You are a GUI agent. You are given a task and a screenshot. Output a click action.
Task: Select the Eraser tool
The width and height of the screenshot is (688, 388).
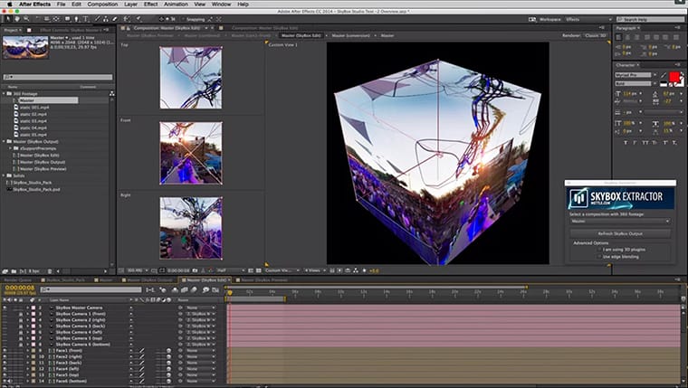coord(115,19)
